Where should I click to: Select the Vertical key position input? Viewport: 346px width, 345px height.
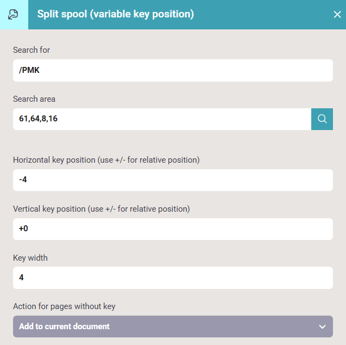point(173,229)
